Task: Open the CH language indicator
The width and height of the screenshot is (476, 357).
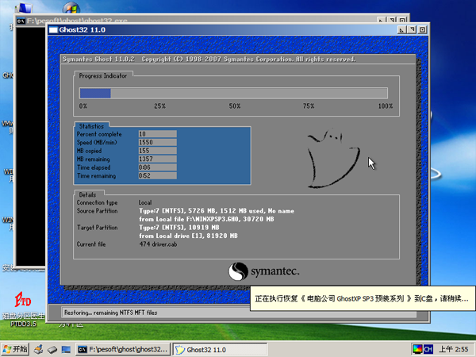Action: pos(428,349)
